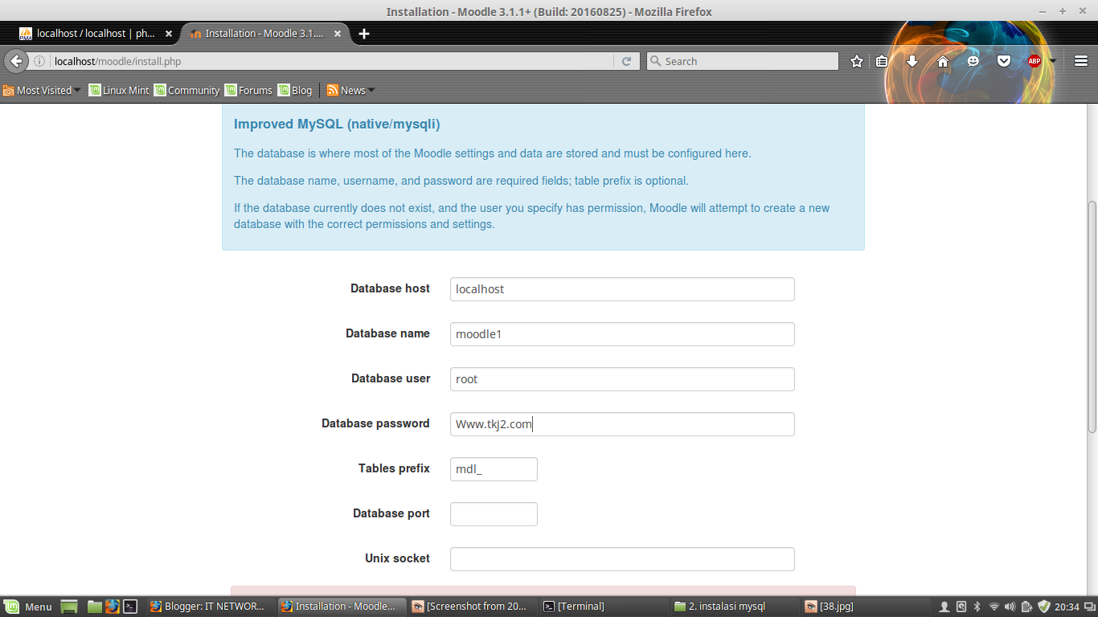Screen dimensions: 1098x617
Task: Launch the file manager from the panel
Action: point(95,607)
